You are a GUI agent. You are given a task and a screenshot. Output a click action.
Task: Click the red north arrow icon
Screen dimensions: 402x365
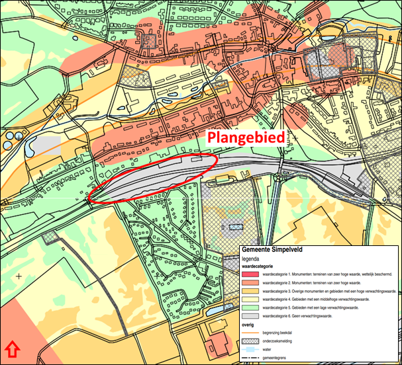[12, 348]
